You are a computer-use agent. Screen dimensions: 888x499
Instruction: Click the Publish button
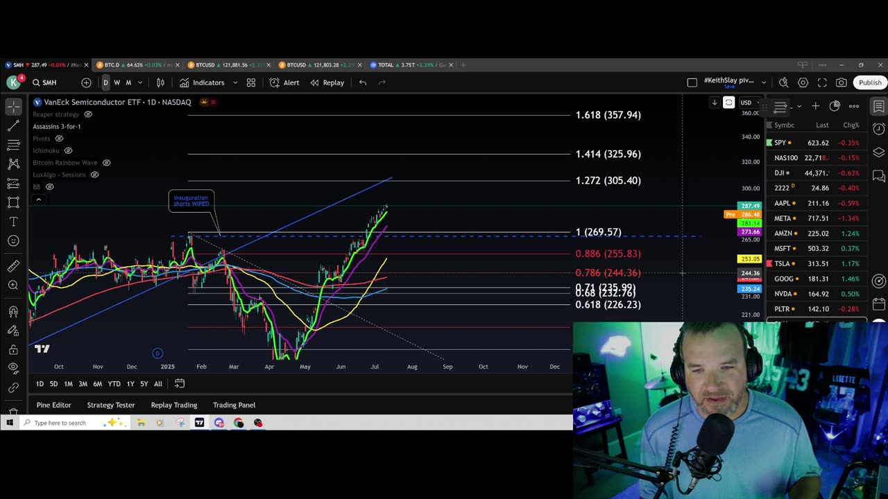pyautogui.click(x=870, y=82)
